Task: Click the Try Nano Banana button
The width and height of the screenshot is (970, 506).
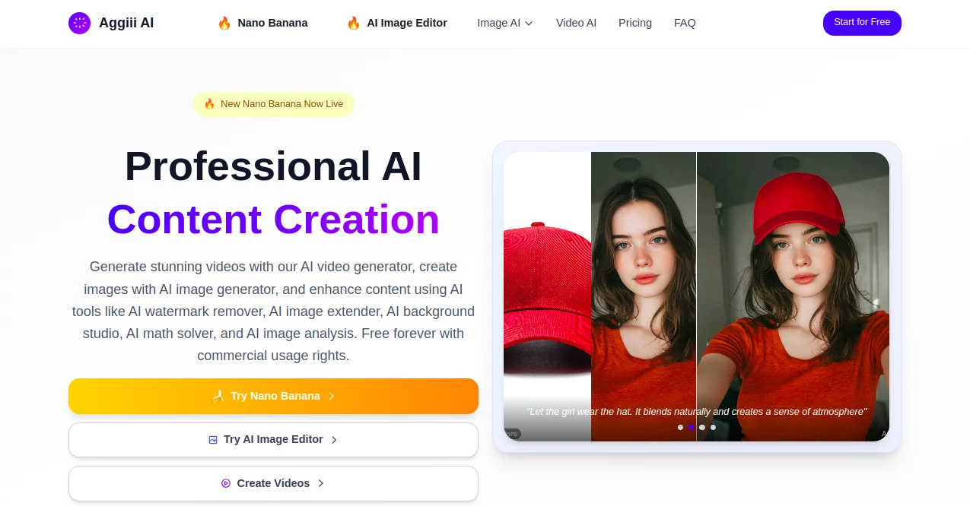Action: click(273, 396)
